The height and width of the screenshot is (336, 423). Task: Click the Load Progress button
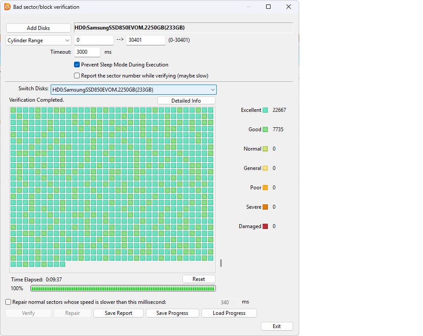pos(229,313)
